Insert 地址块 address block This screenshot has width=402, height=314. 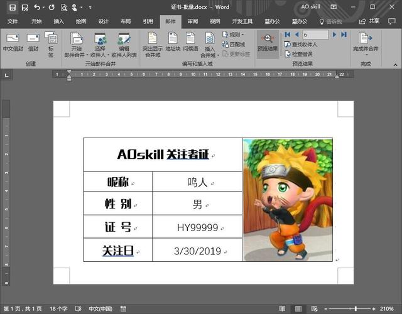(x=173, y=42)
